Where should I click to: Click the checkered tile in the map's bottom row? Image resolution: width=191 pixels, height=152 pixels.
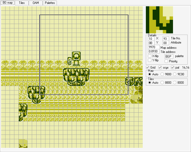23,144
